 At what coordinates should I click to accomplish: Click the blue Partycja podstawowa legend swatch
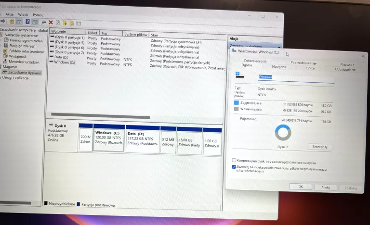(79, 204)
